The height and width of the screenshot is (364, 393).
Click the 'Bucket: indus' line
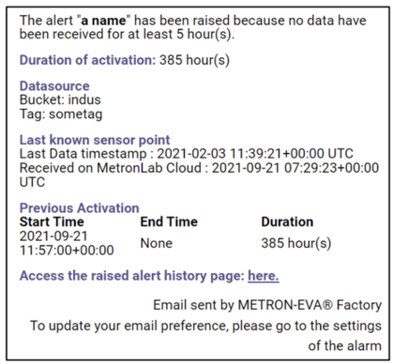60,99
